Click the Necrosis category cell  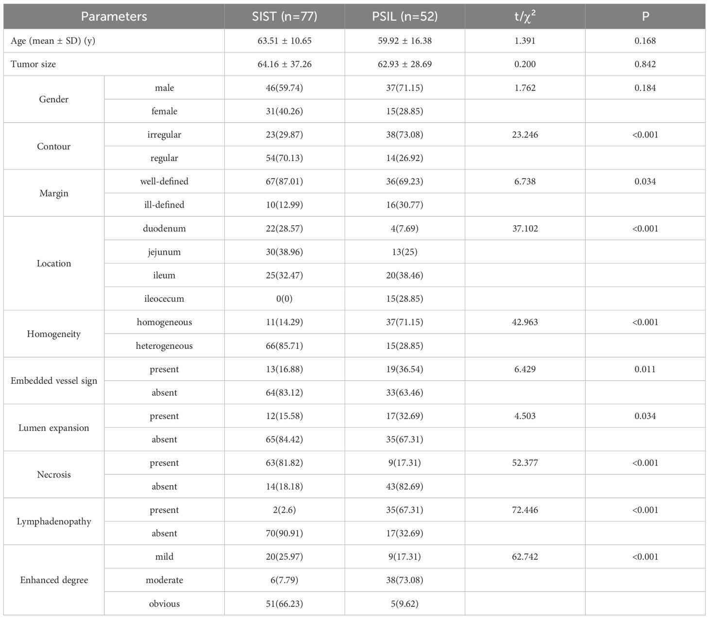click(x=53, y=474)
